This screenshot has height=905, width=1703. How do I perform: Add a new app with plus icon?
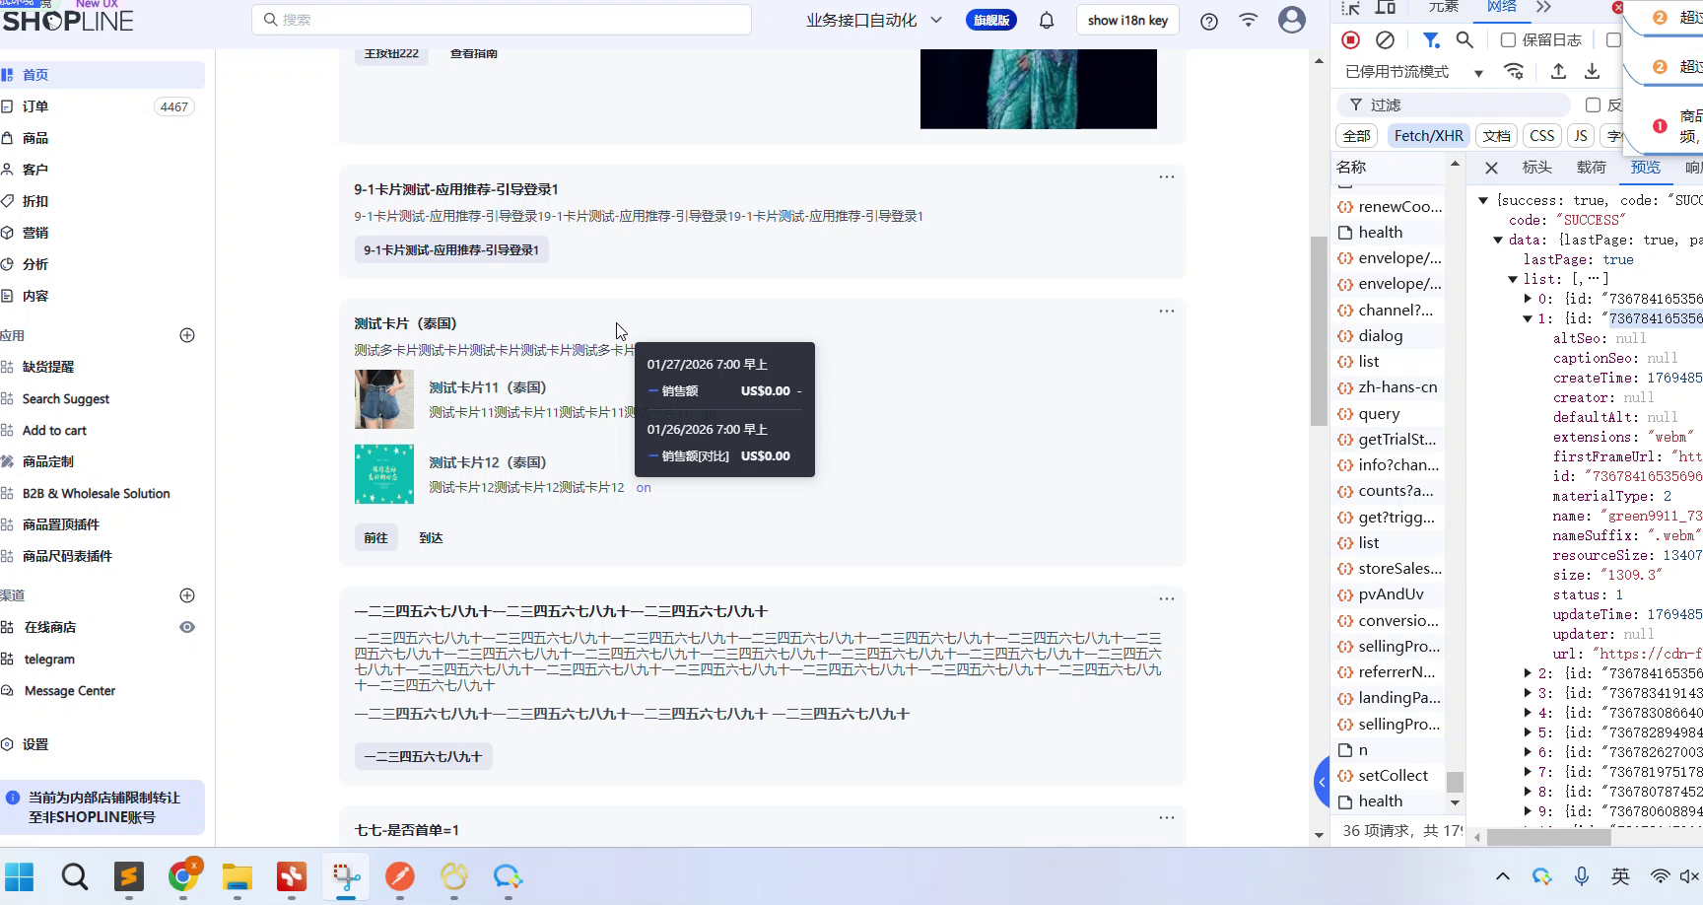coord(187,335)
